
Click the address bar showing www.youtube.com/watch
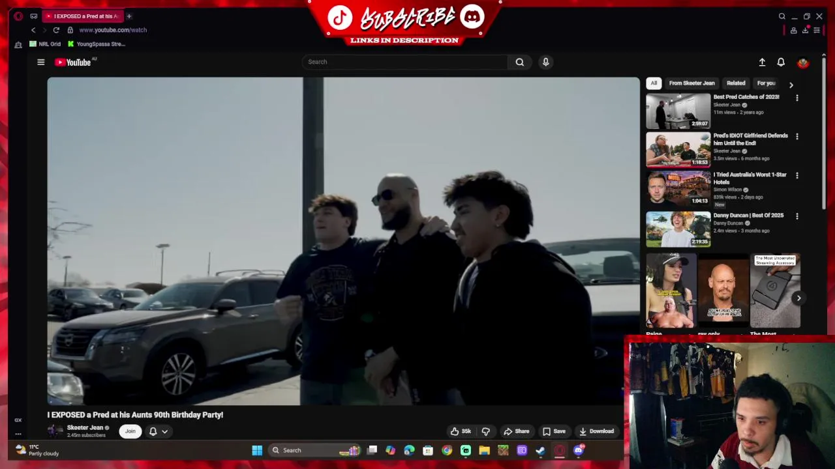[113, 30]
